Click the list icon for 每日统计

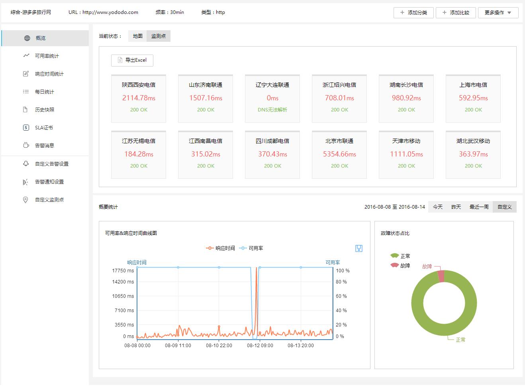[26, 92]
